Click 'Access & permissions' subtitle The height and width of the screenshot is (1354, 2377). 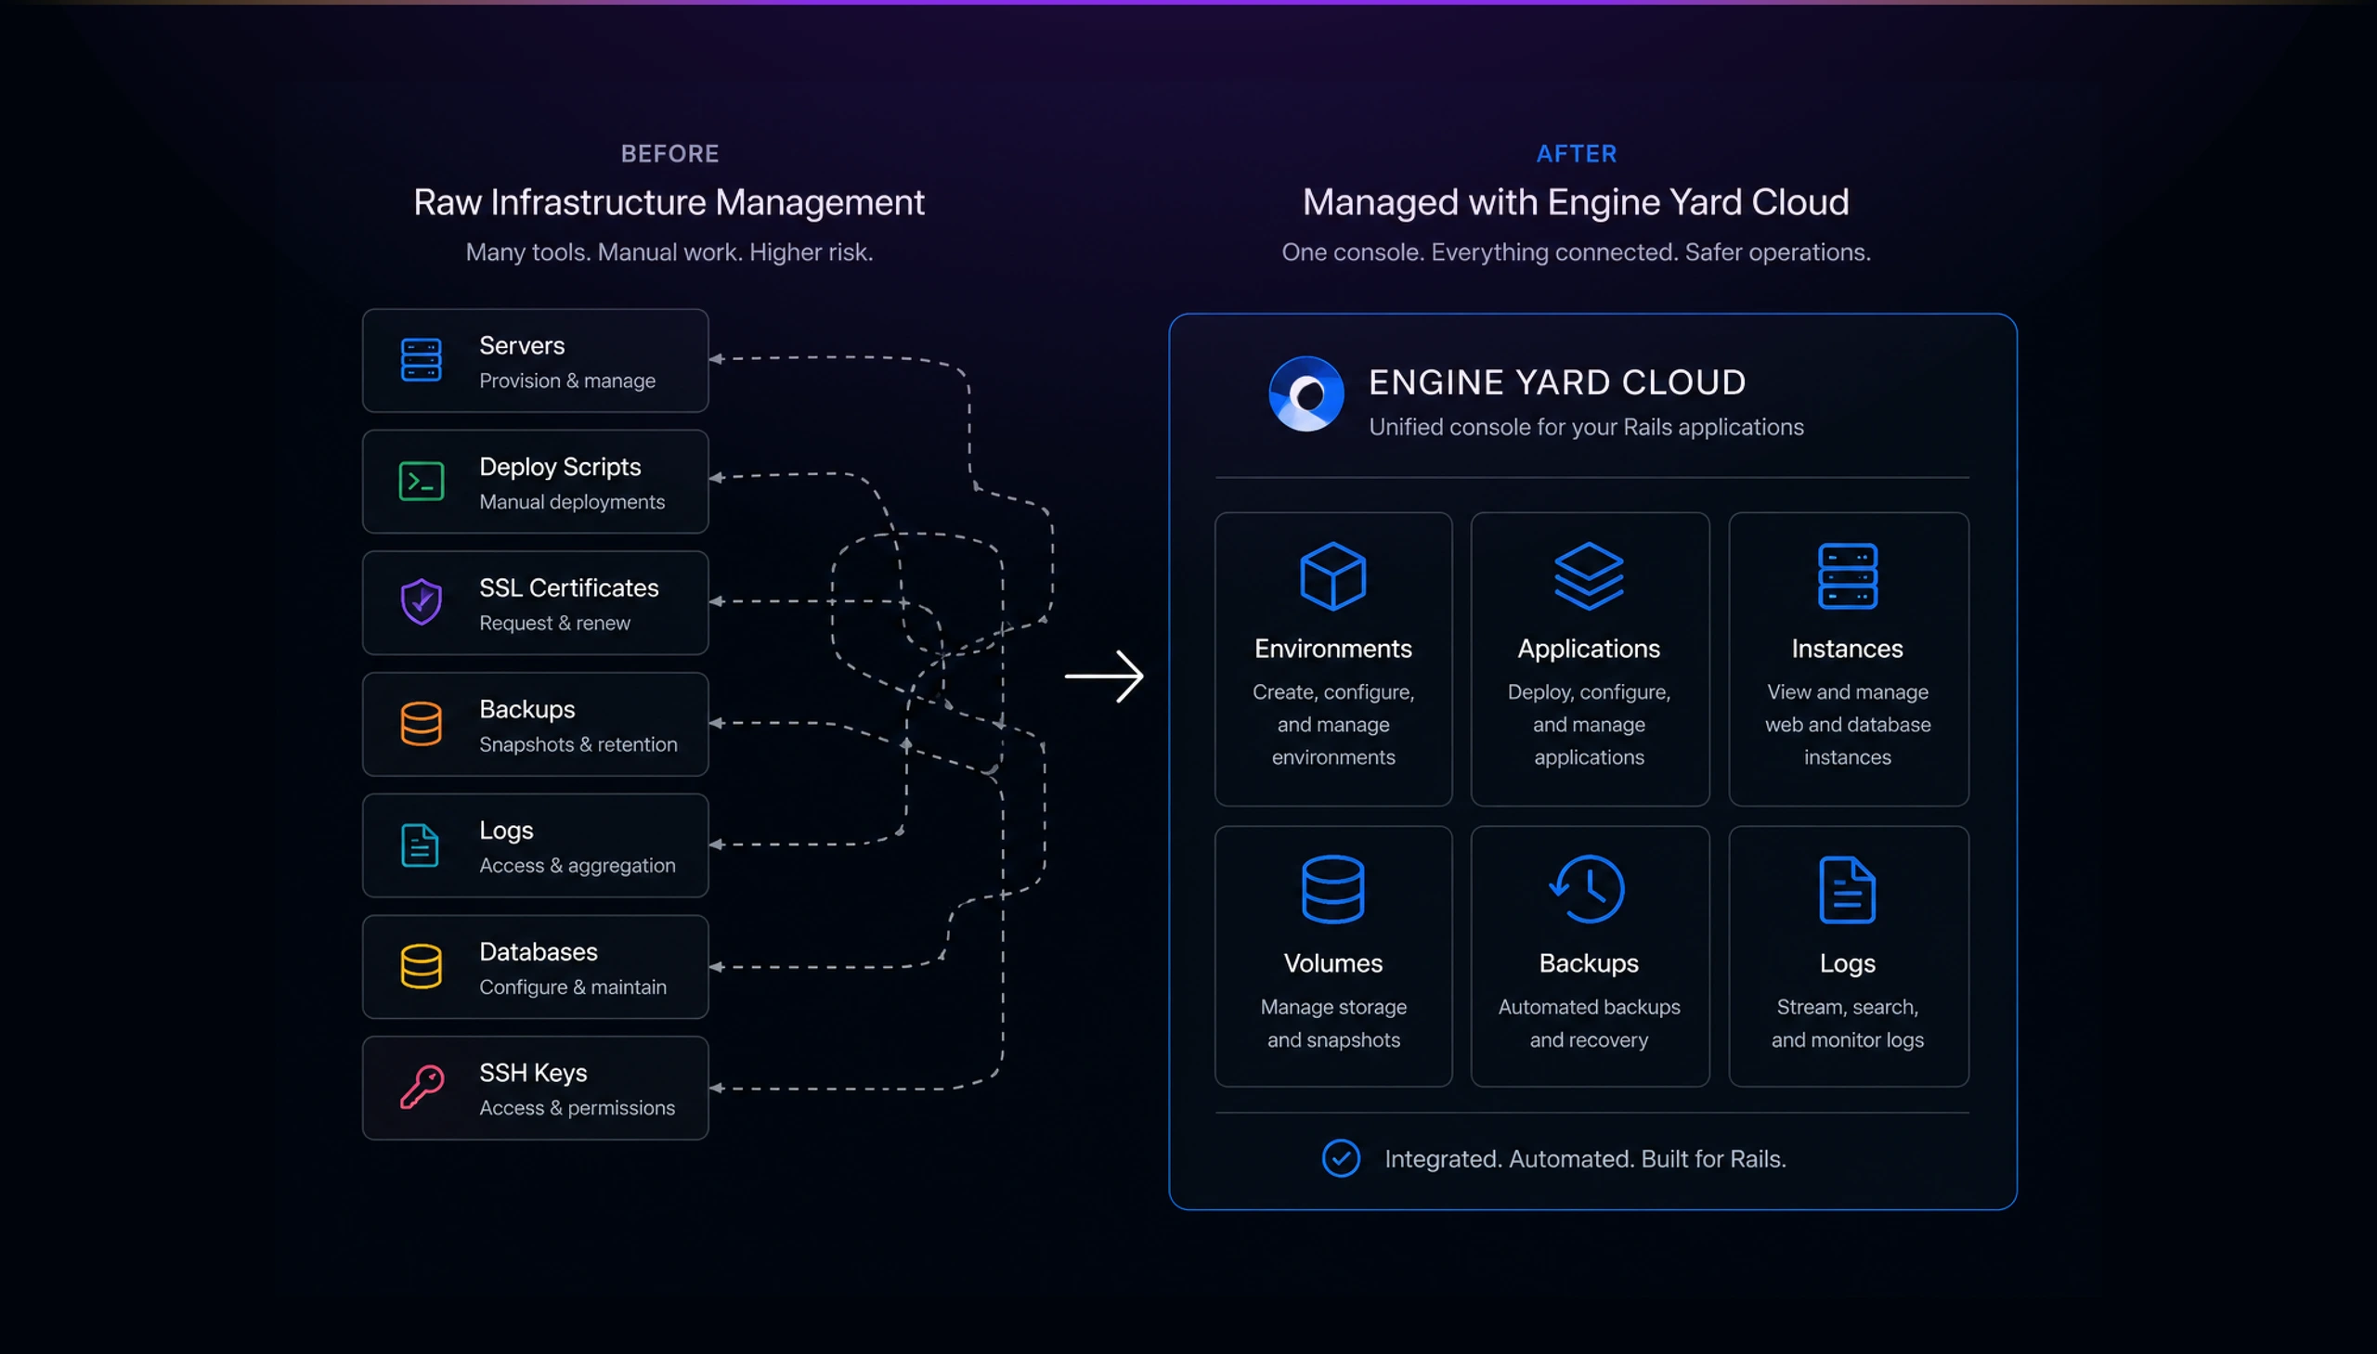pyautogui.click(x=577, y=1107)
